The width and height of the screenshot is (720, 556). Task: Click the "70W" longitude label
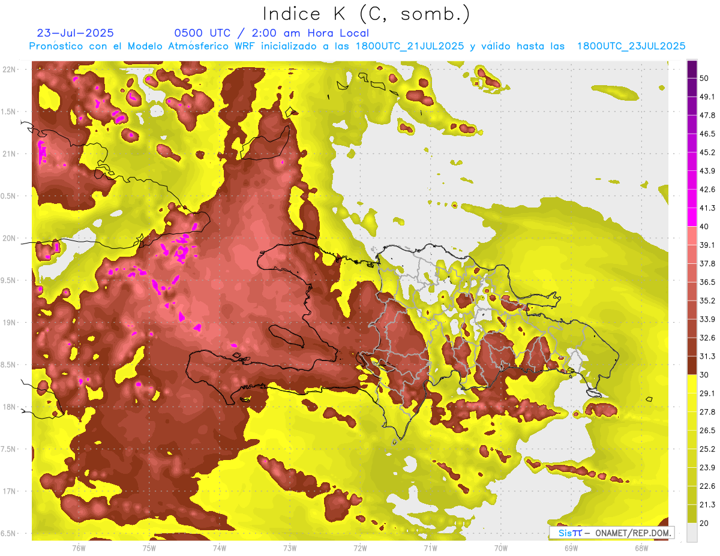coord(501,548)
